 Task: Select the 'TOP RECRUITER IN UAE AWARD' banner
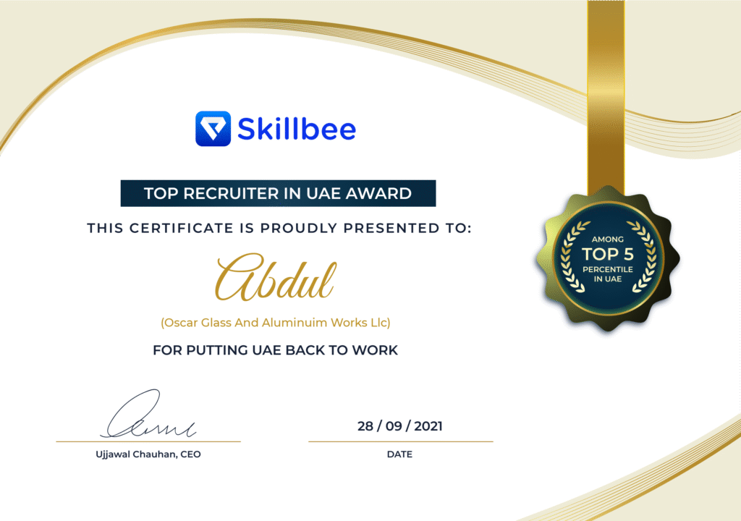point(278,193)
